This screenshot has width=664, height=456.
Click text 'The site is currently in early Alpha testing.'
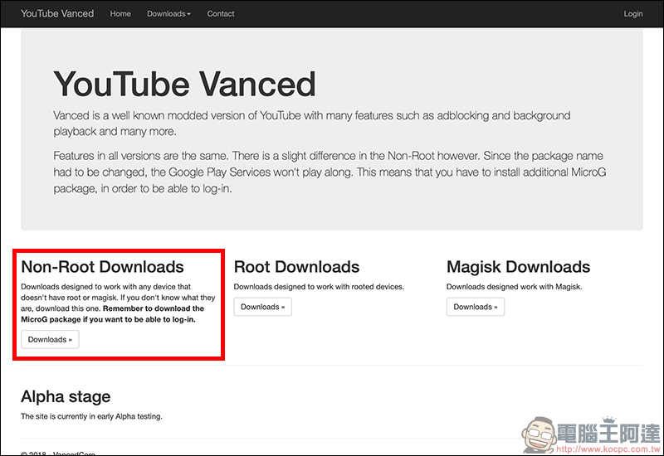91,416
